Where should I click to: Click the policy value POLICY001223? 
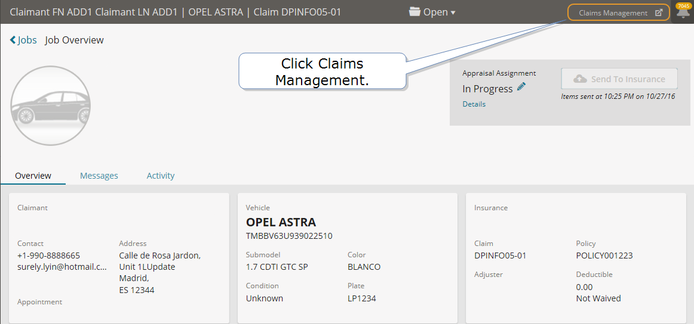pyautogui.click(x=604, y=256)
